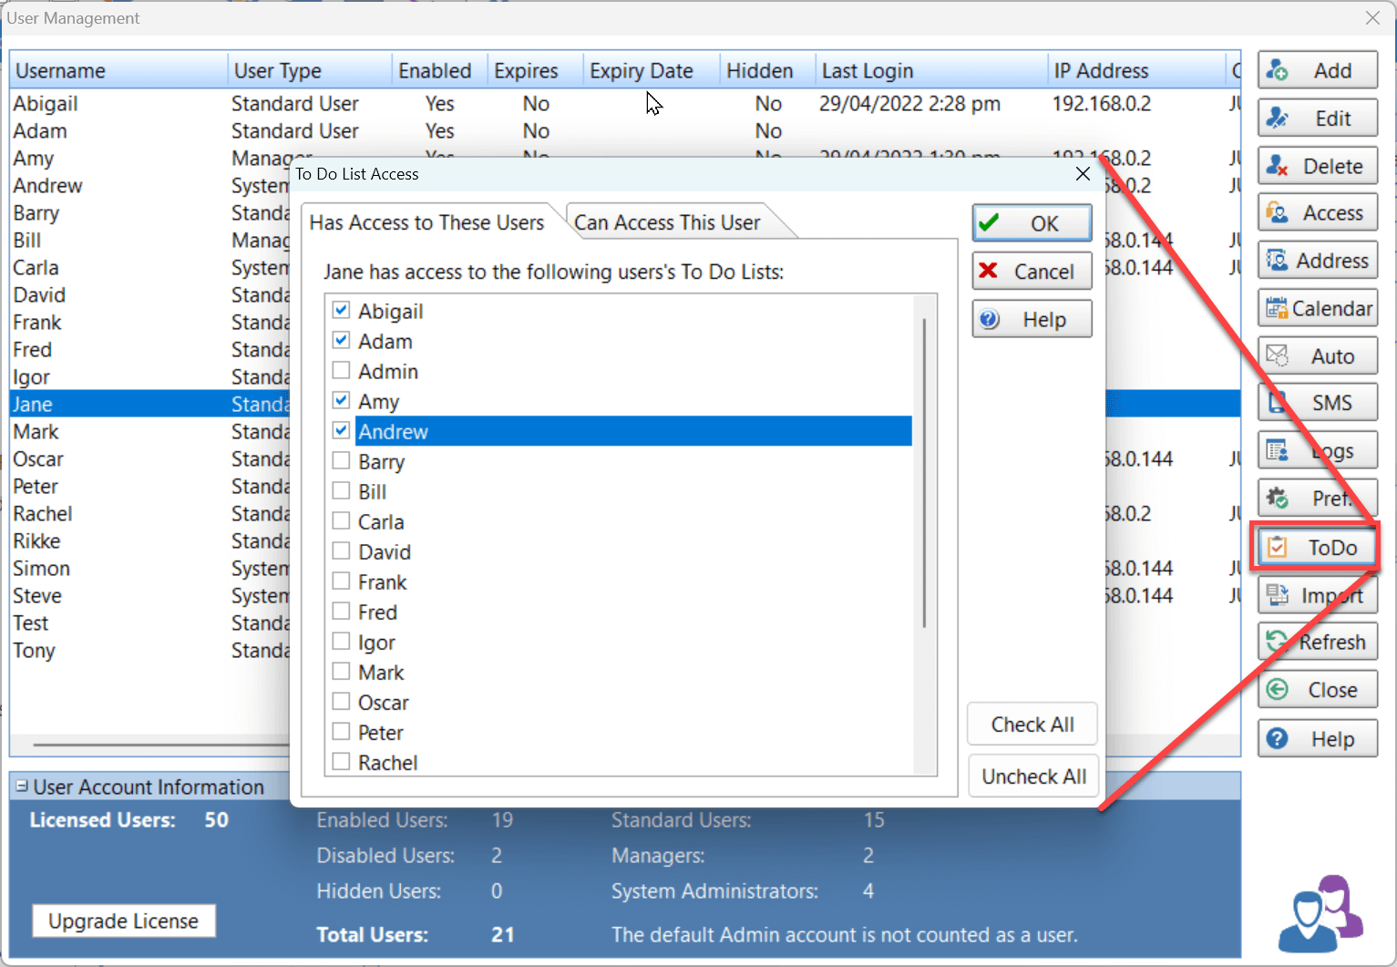The width and height of the screenshot is (1397, 967).
Task: Collapse the User Account Information panel
Action: click(x=22, y=786)
